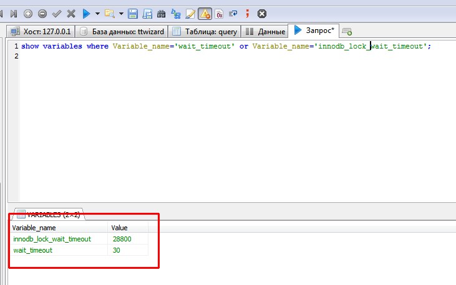
Task: Click the load SQL file folder icon
Action: [109, 12]
